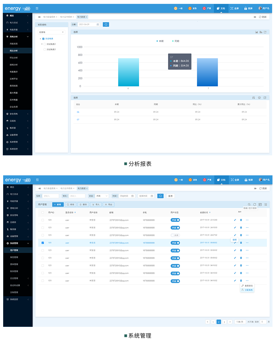
Task: Click blue search button beside 日期 field
Action: [x=106, y=24]
